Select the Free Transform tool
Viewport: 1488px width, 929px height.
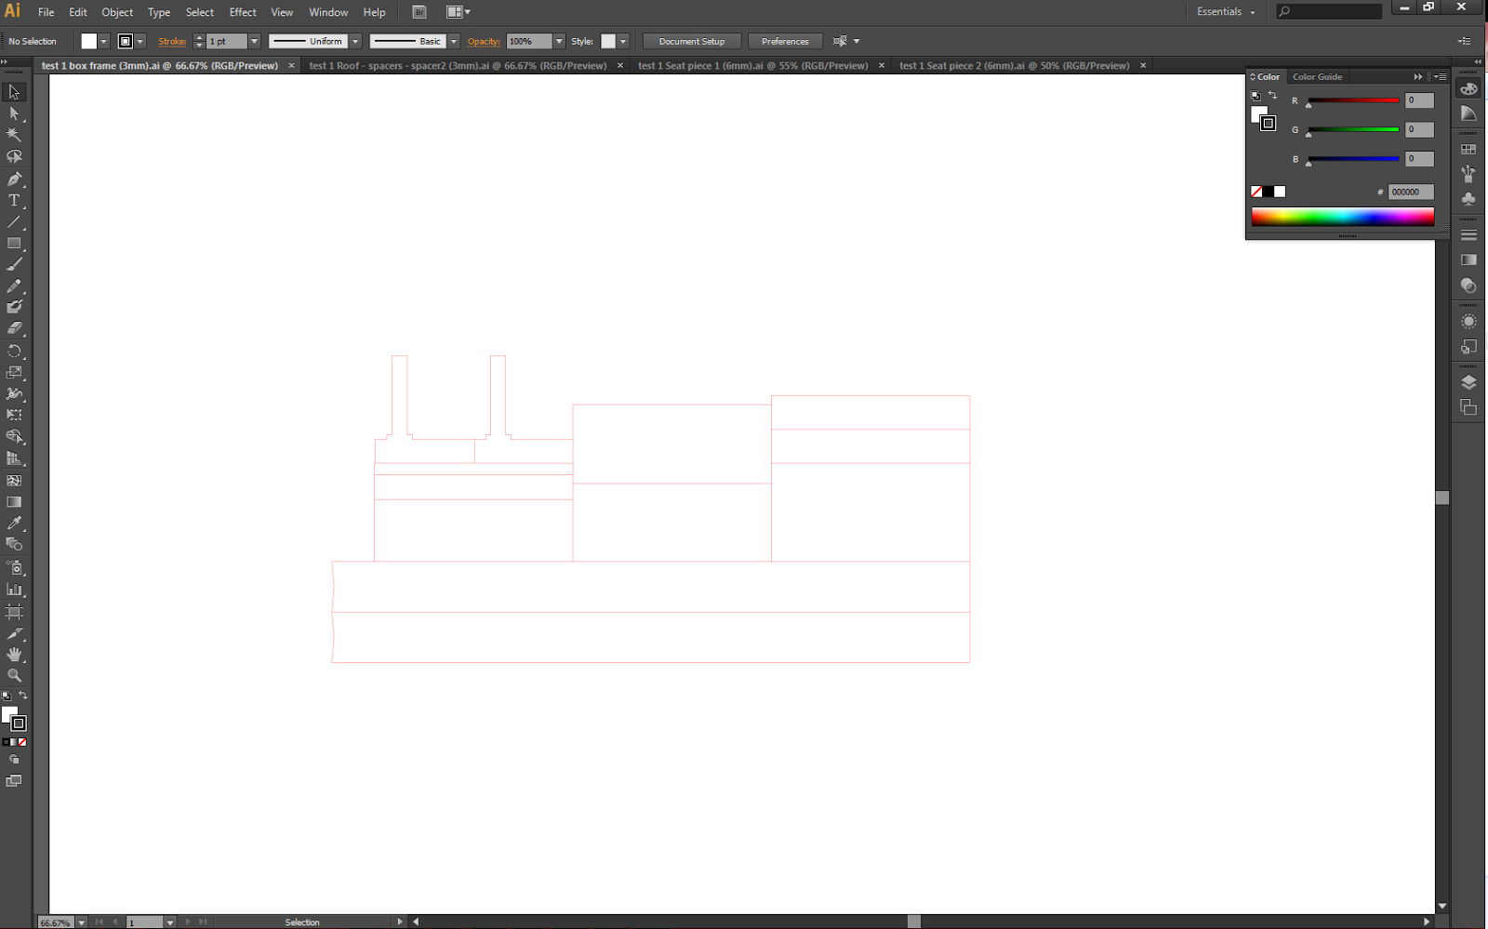[x=14, y=415]
